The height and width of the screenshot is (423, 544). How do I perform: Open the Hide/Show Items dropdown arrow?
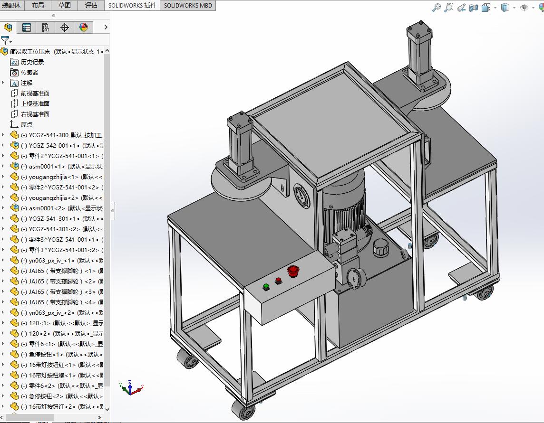[533, 8]
